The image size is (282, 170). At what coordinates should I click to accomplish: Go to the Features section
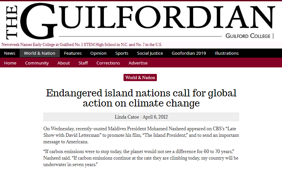tap(73, 53)
